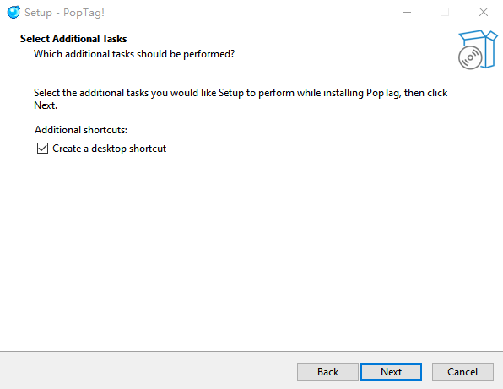Image resolution: width=503 pixels, height=389 pixels.
Task: Cancel the PopTag installation
Action: coord(462,371)
